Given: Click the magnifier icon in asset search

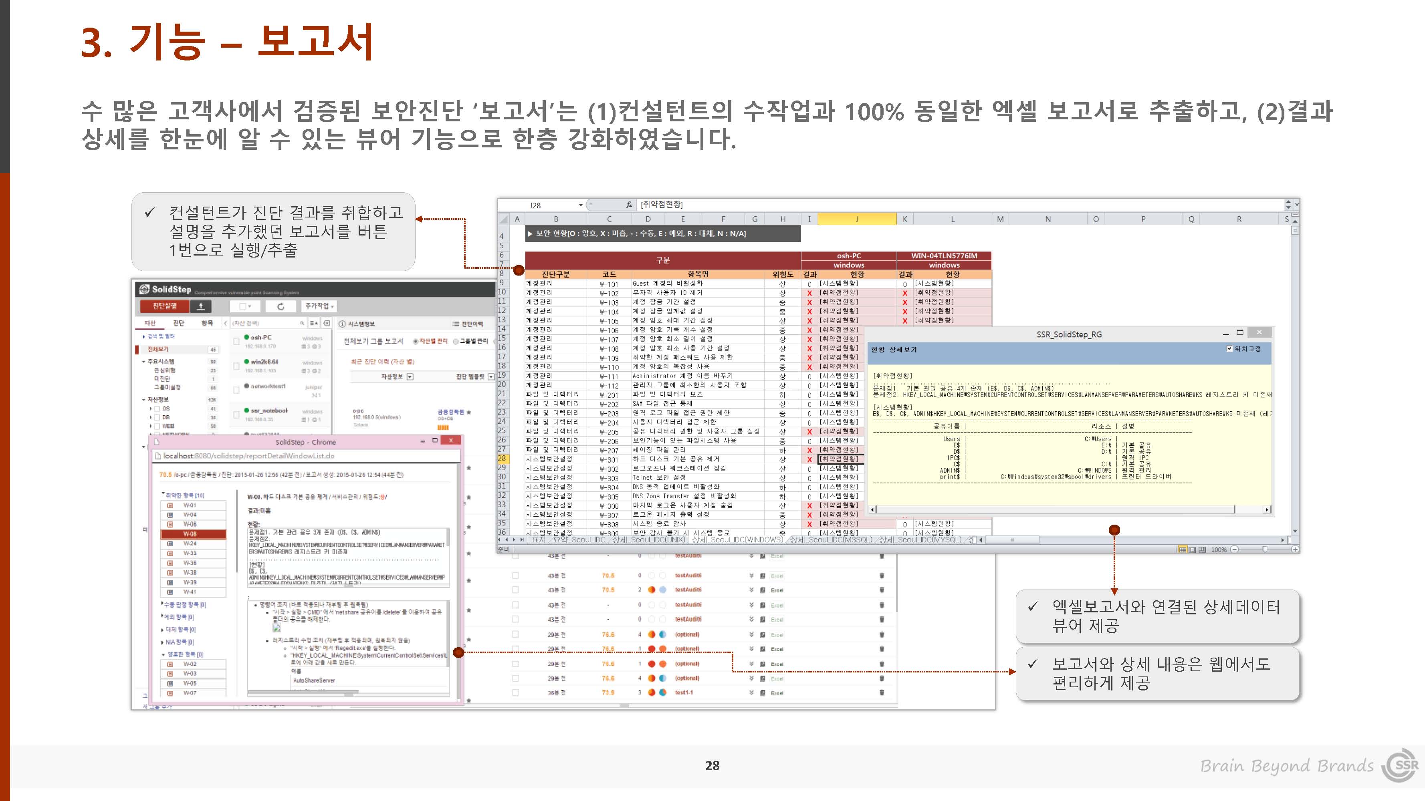Looking at the screenshot, I should point(302,323).
